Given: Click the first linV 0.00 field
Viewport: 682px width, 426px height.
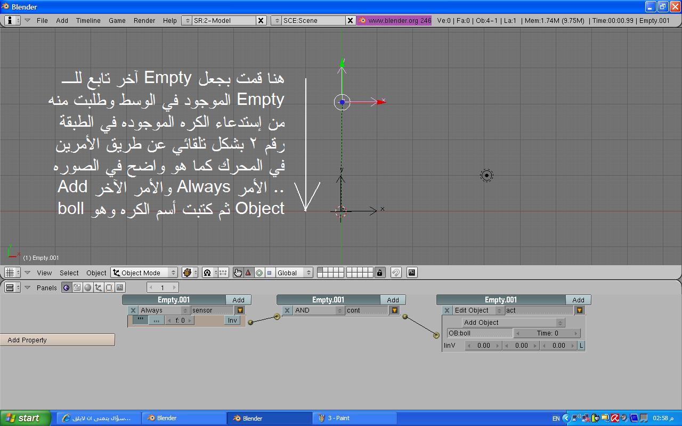Looking at the screenshot, I should [483, 346].
